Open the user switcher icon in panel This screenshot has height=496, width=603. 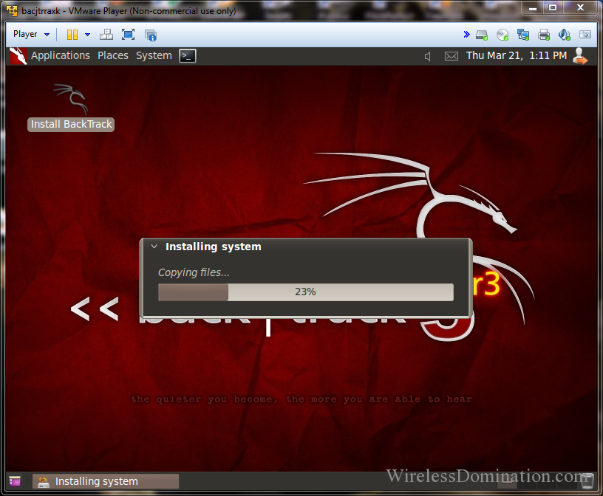tap(580, 56)
